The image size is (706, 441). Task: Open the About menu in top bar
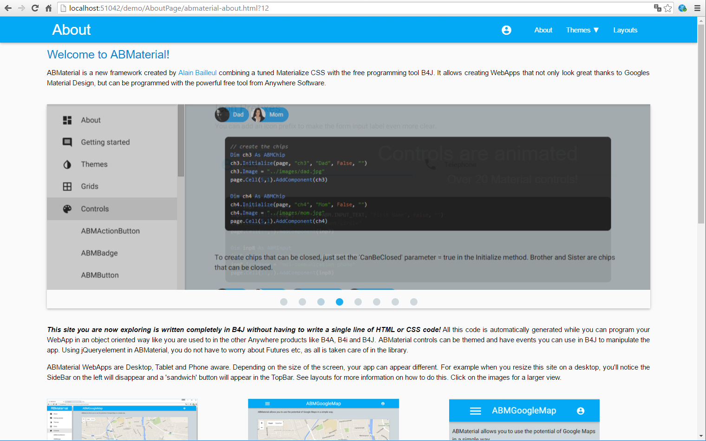click(543, 30)
